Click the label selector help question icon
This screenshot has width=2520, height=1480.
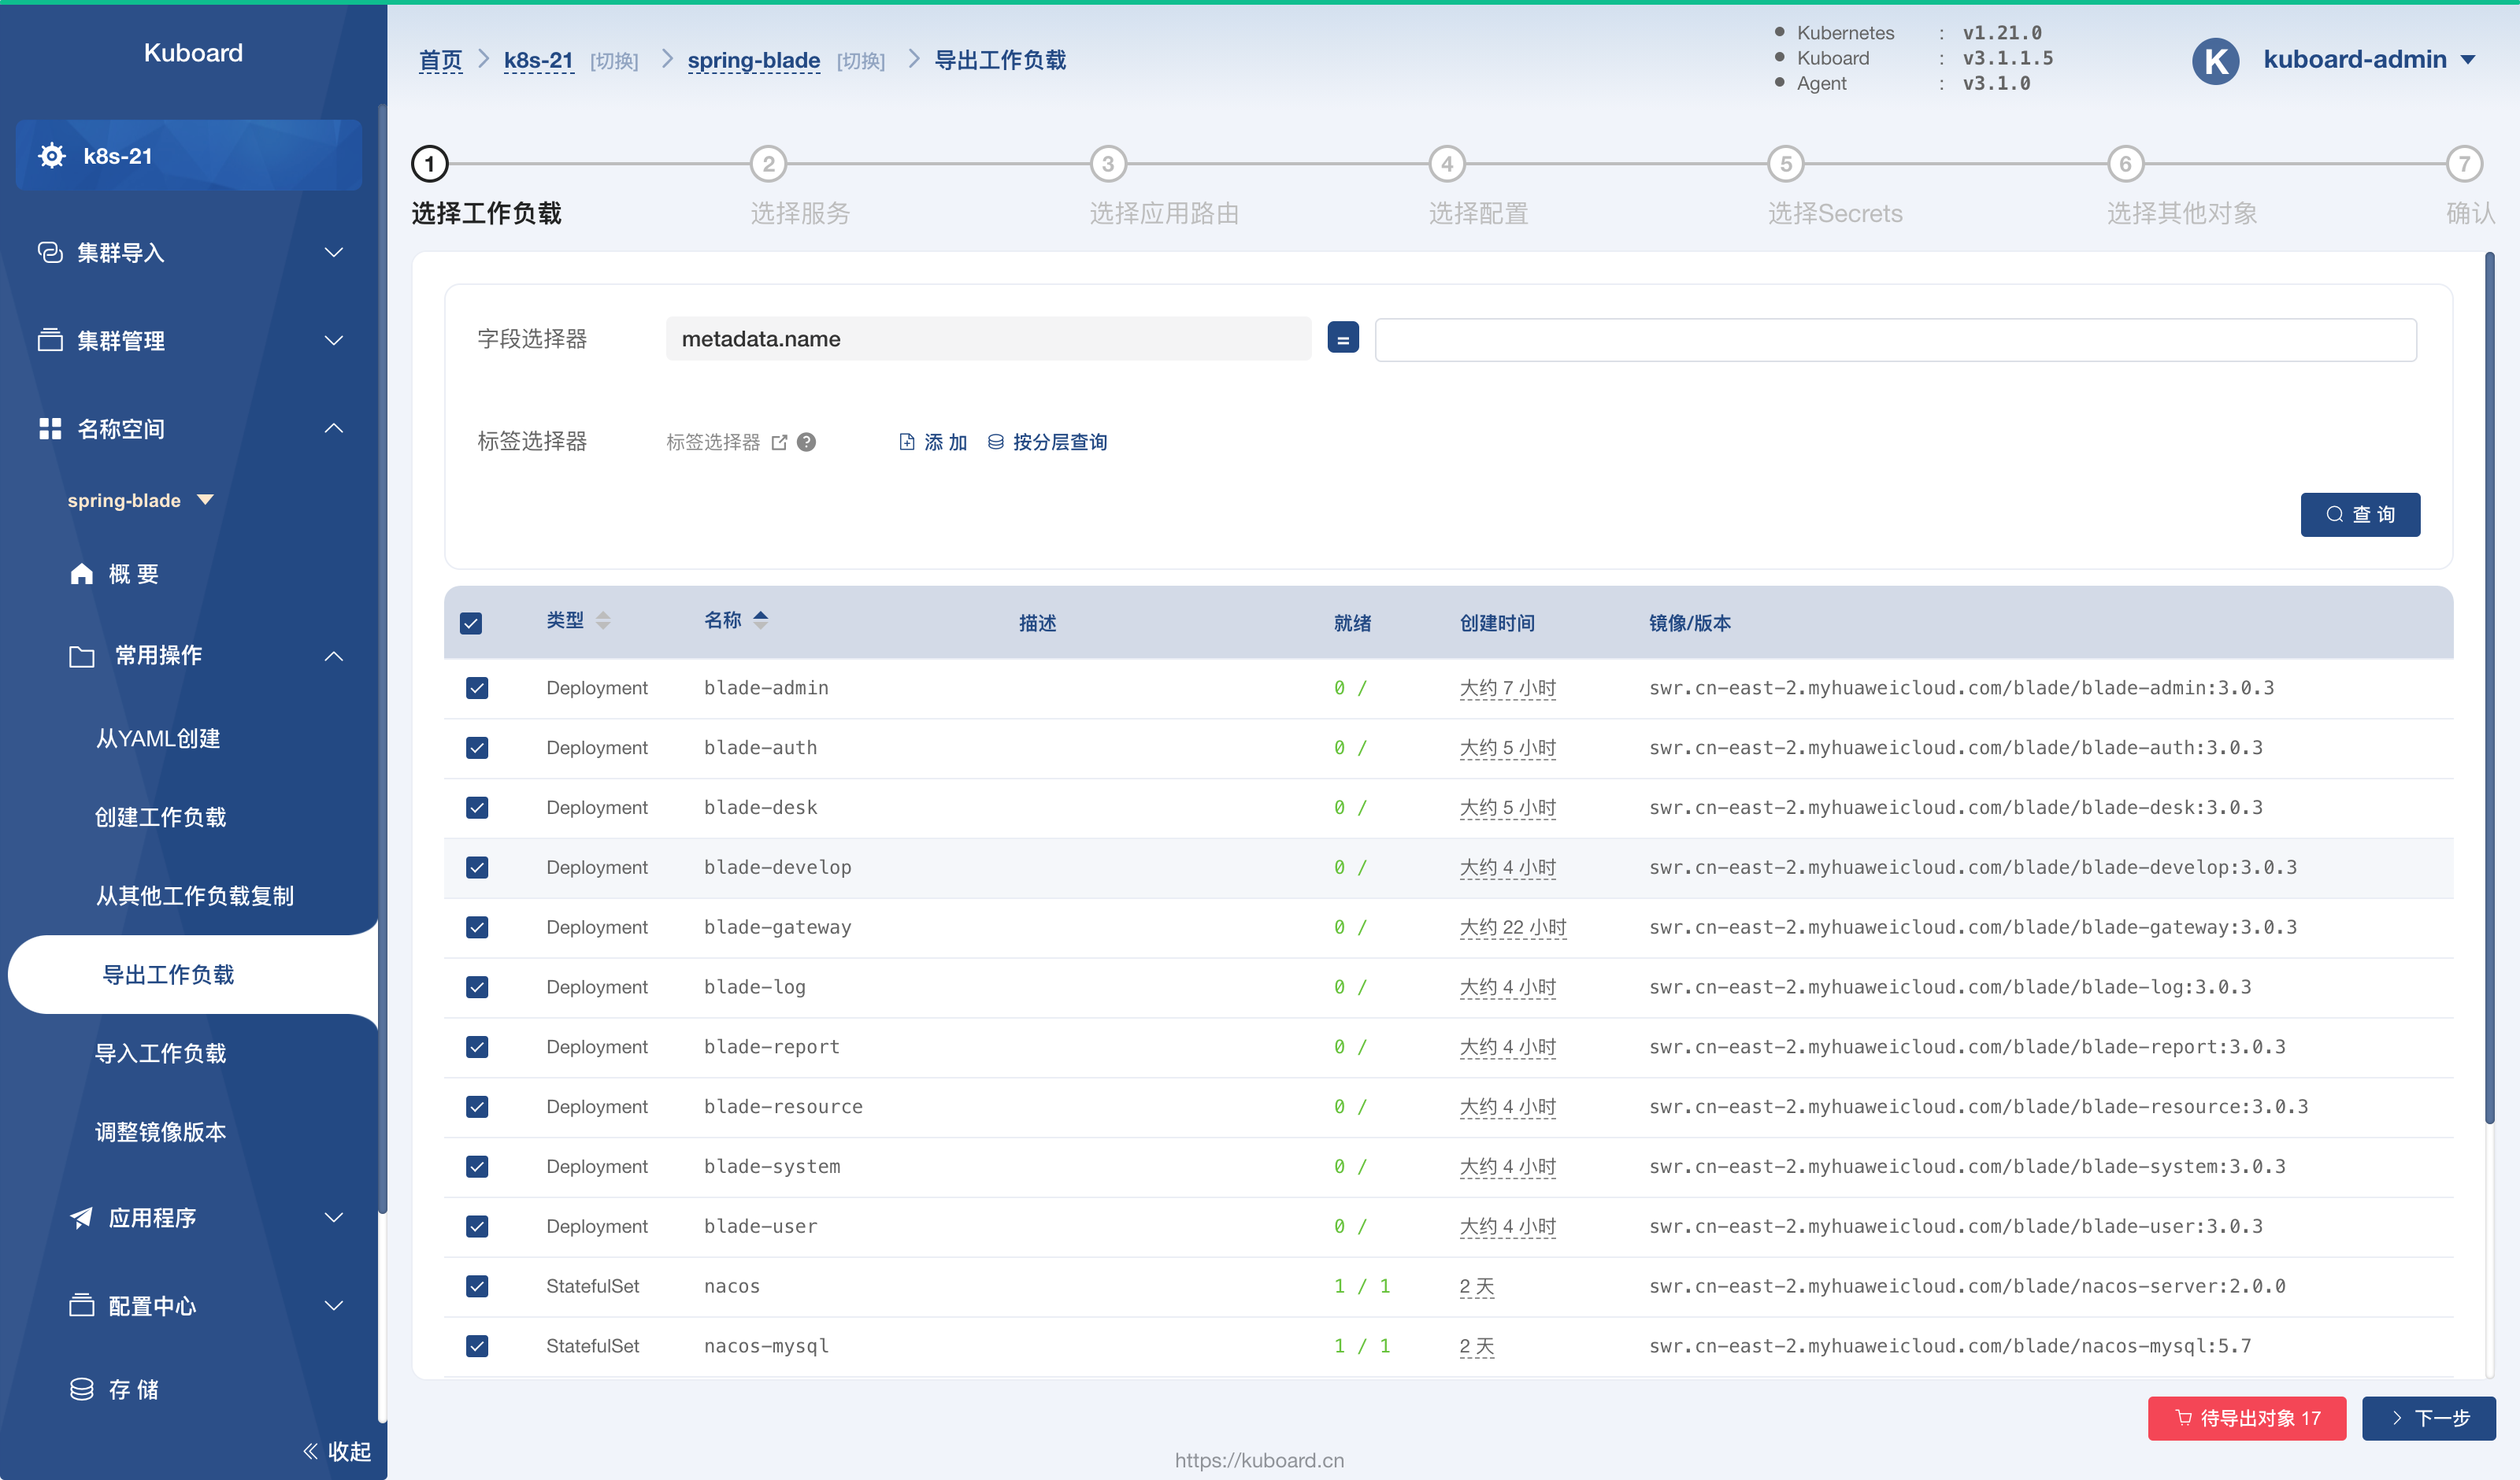[x=807, y=442]
